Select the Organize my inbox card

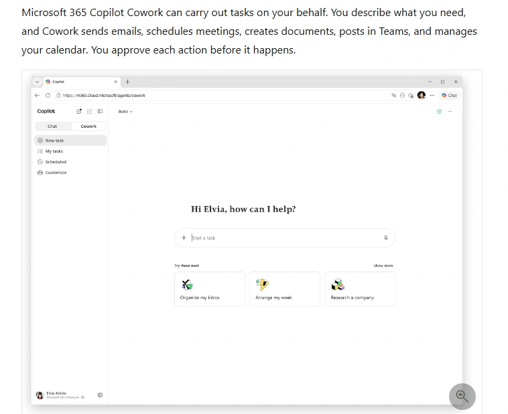coord(210,289)
